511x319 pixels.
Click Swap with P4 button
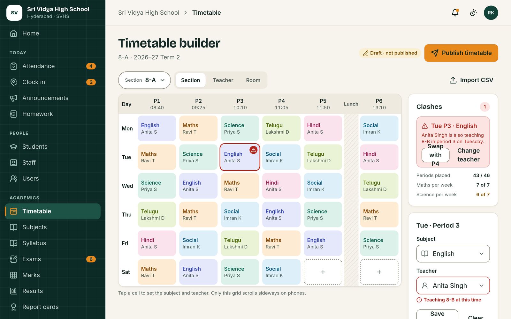pyautogui.click(x=435, y=155)
